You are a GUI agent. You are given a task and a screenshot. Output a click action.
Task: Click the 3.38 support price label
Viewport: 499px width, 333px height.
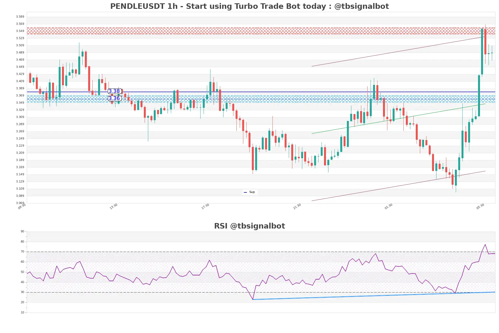(x=114, y=91)
